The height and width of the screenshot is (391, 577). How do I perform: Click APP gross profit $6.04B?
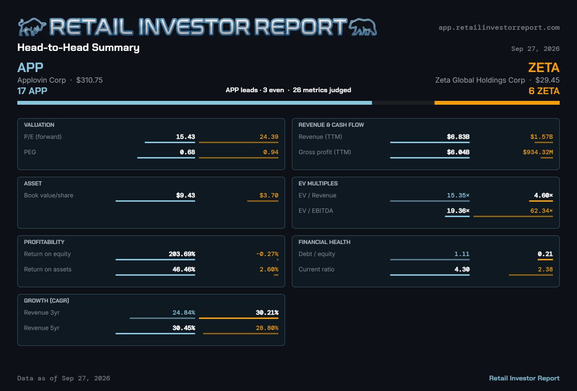click(458, 152)
